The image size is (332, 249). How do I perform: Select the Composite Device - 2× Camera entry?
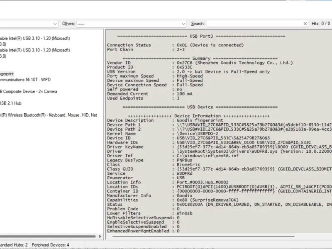click(x=28, y=92)
